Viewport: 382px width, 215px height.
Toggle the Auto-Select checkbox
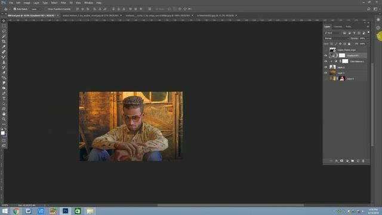[15, 9]
